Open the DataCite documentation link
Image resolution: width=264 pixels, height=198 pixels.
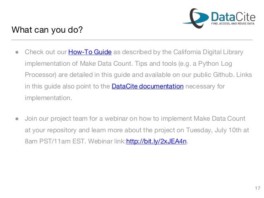click(148, 86)
